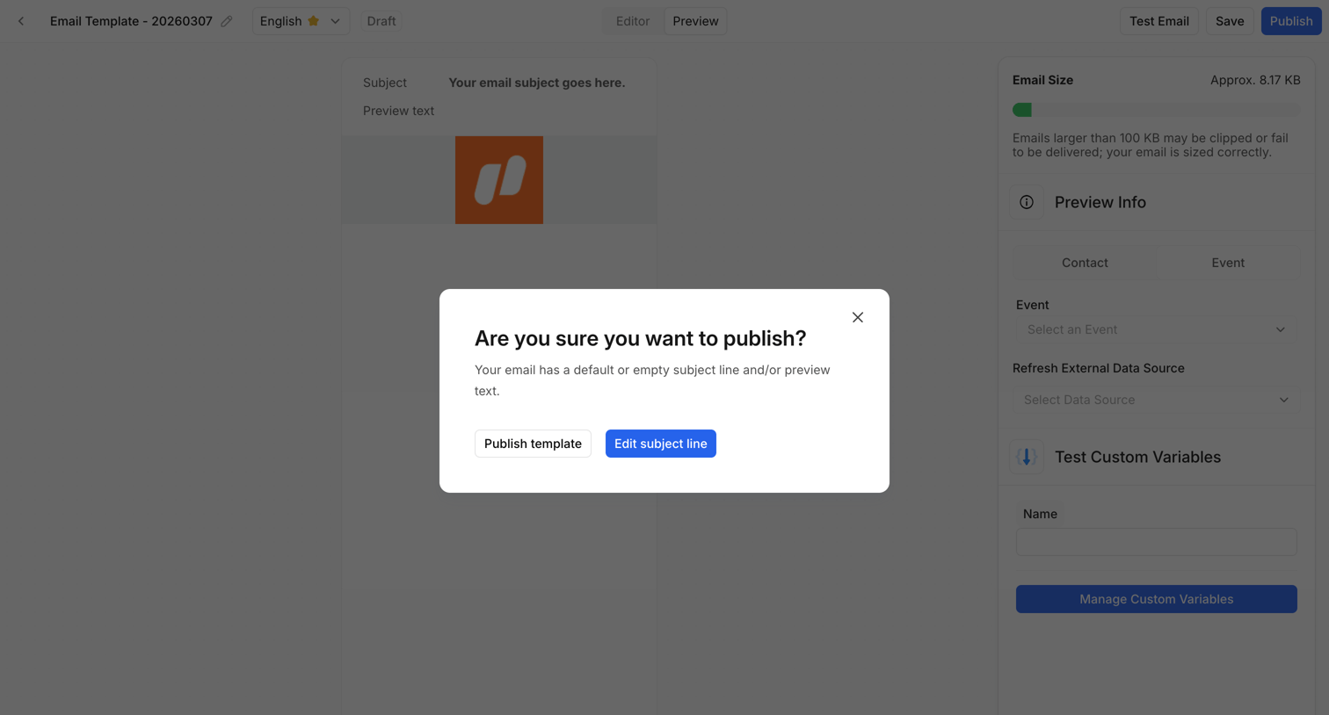
Task: Switch to the Editor tab
Action: (633, 21)
